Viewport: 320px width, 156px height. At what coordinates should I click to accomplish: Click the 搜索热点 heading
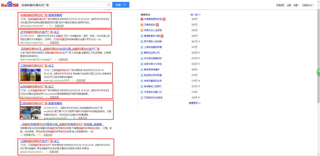tap(145, 15)
